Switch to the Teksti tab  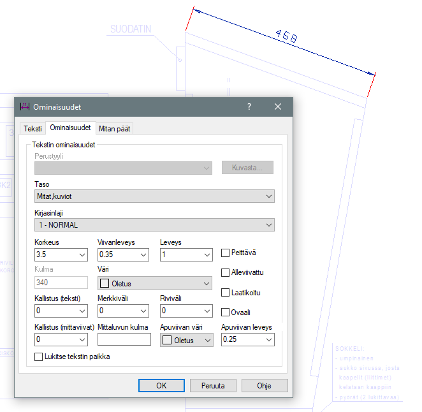33,129
